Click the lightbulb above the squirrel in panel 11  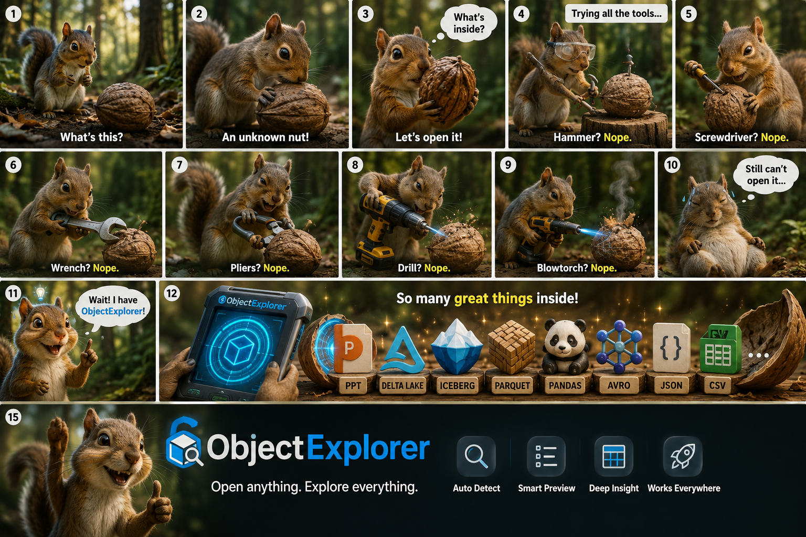click(x=40, y=294)
